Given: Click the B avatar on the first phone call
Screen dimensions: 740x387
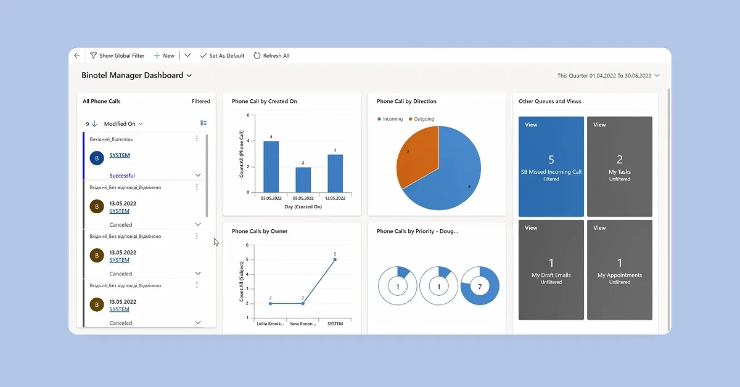Looking at the screenshot, I should pyautogui.click(x=96, y=158).
